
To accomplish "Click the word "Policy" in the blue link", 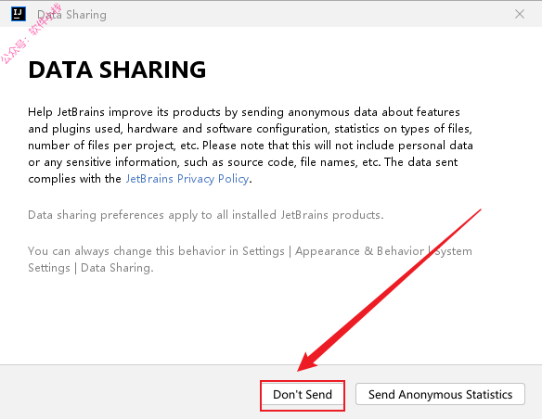I will pos(233,179).
